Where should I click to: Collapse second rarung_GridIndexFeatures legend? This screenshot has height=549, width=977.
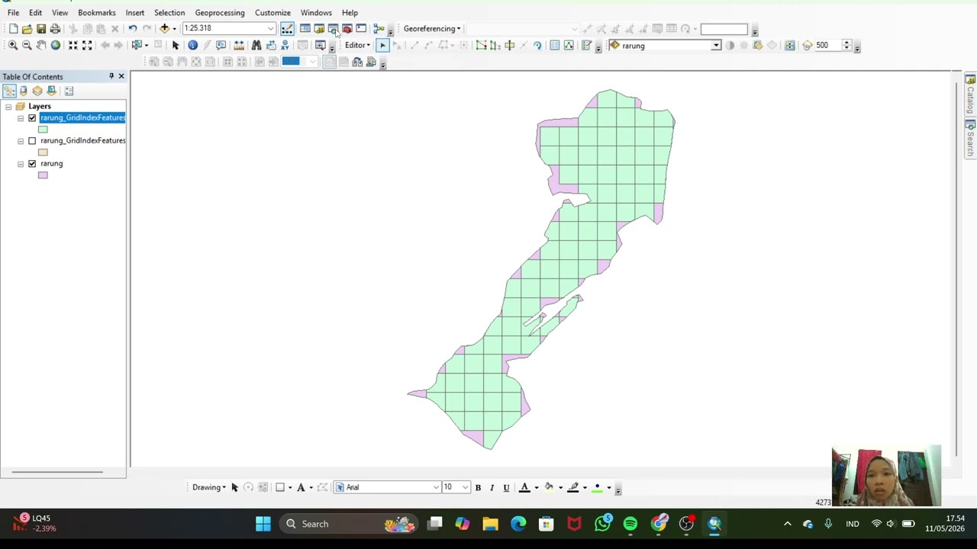click(21, 141)
